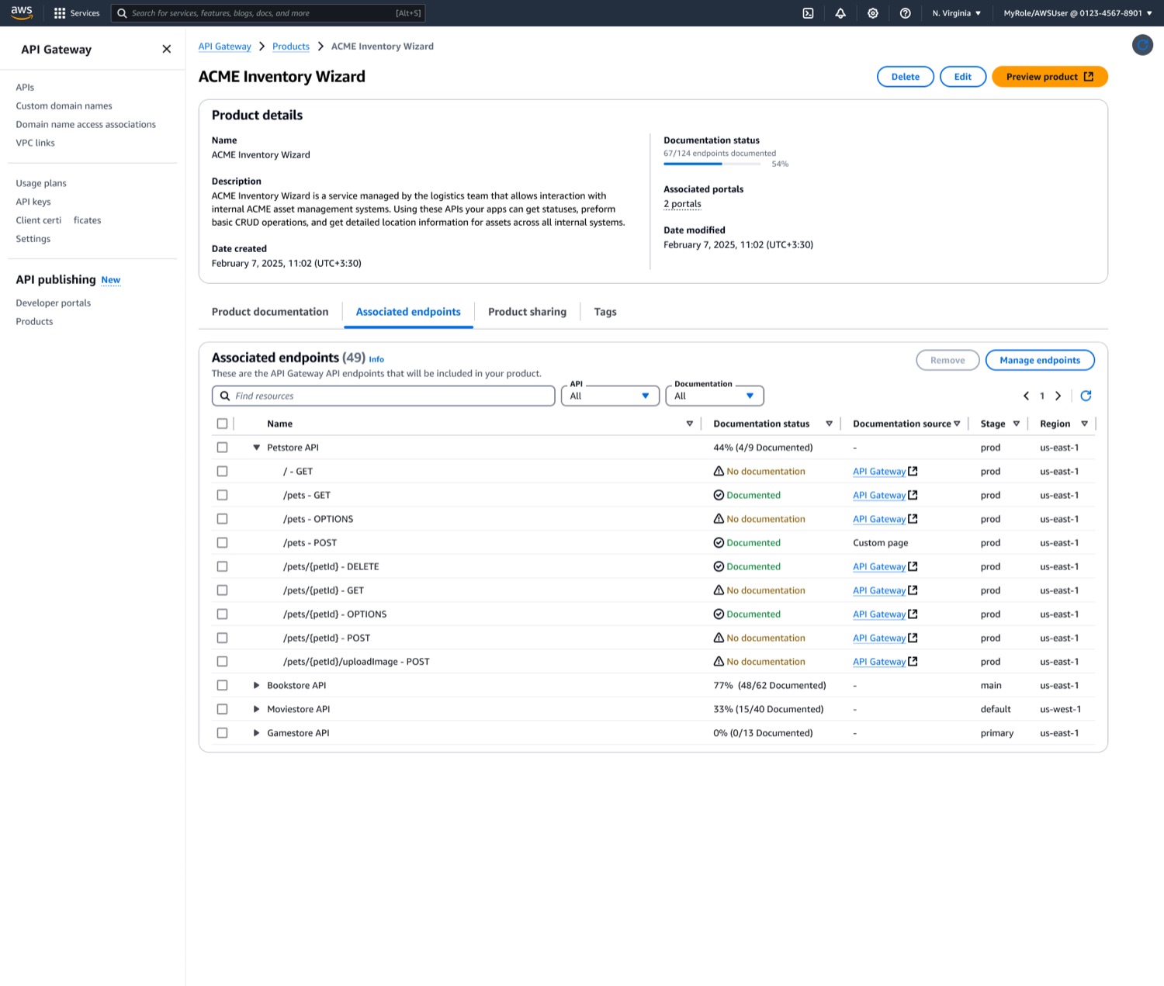Check the Bookstore API row checkbox
Viewport: 1164px width, 986px height.
pos(222,686)
